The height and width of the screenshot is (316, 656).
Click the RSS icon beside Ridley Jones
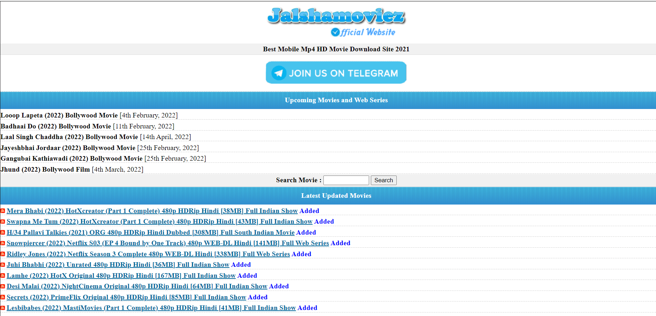click(3, 254)
